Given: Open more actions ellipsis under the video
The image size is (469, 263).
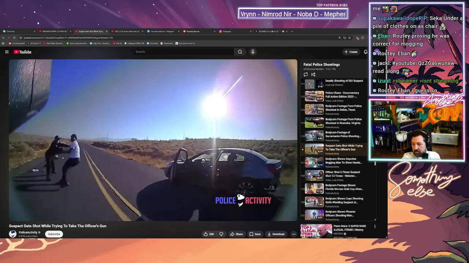Looking at the screenshot, I should (293, 234).
